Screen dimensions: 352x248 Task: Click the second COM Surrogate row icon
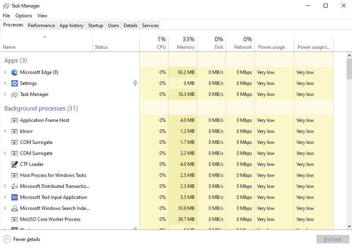point(14,153)
